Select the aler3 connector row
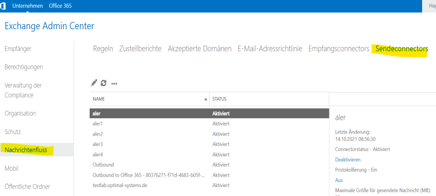 [209, 144]
